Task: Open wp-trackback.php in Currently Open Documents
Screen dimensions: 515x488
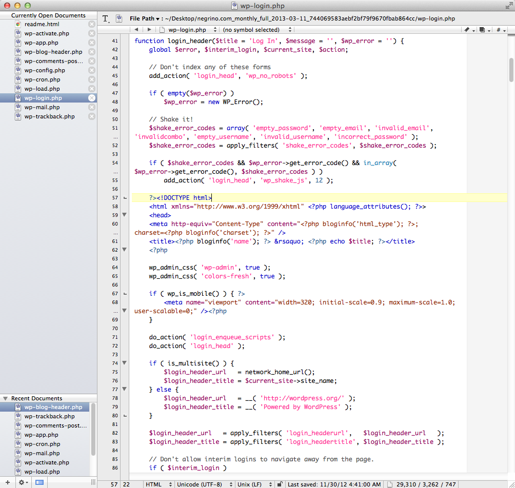Action: [49, 116]
